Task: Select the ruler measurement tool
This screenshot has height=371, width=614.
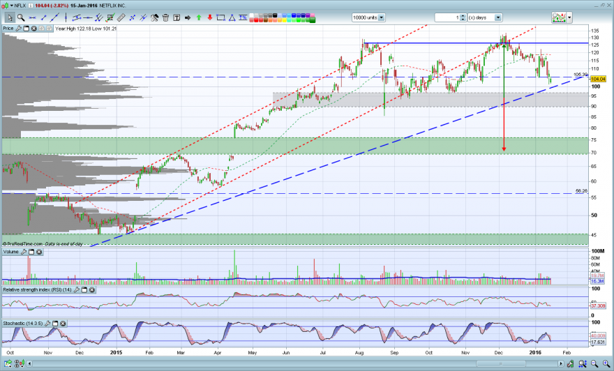Action: [x=121, y=17]
